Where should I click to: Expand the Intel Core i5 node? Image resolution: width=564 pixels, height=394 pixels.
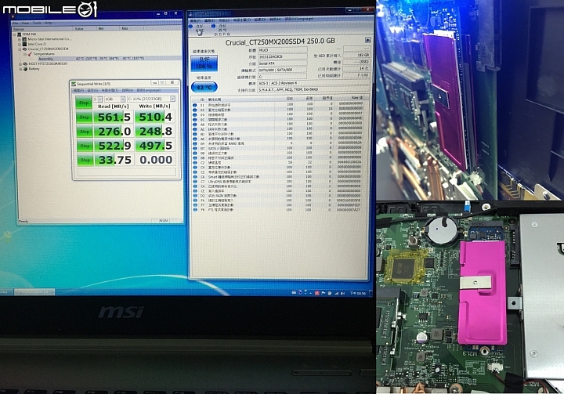pyautogui.click(x=20, y=44)
